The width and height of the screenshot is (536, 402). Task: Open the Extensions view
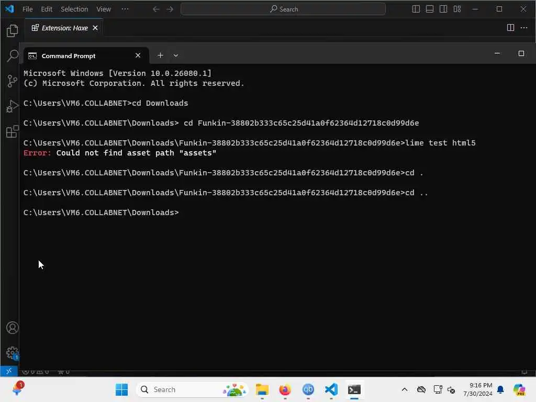tap(13, 131)
